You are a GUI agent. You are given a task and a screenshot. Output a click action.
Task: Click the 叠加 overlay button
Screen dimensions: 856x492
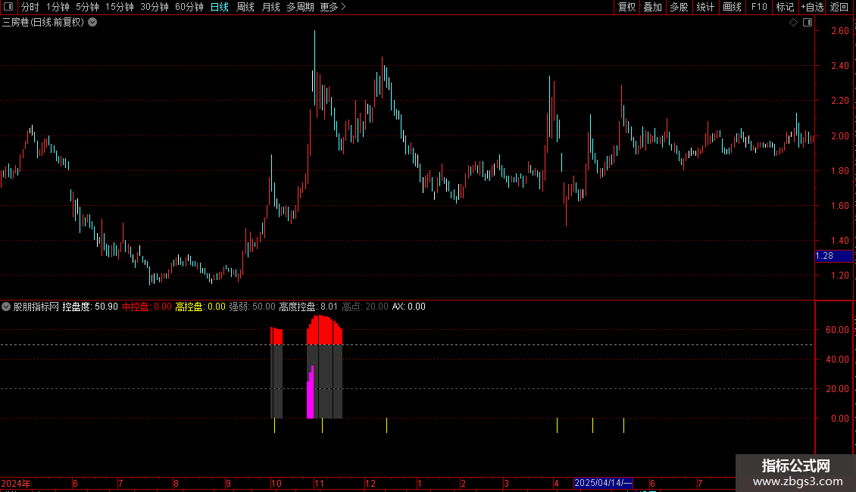pos(652,7)
